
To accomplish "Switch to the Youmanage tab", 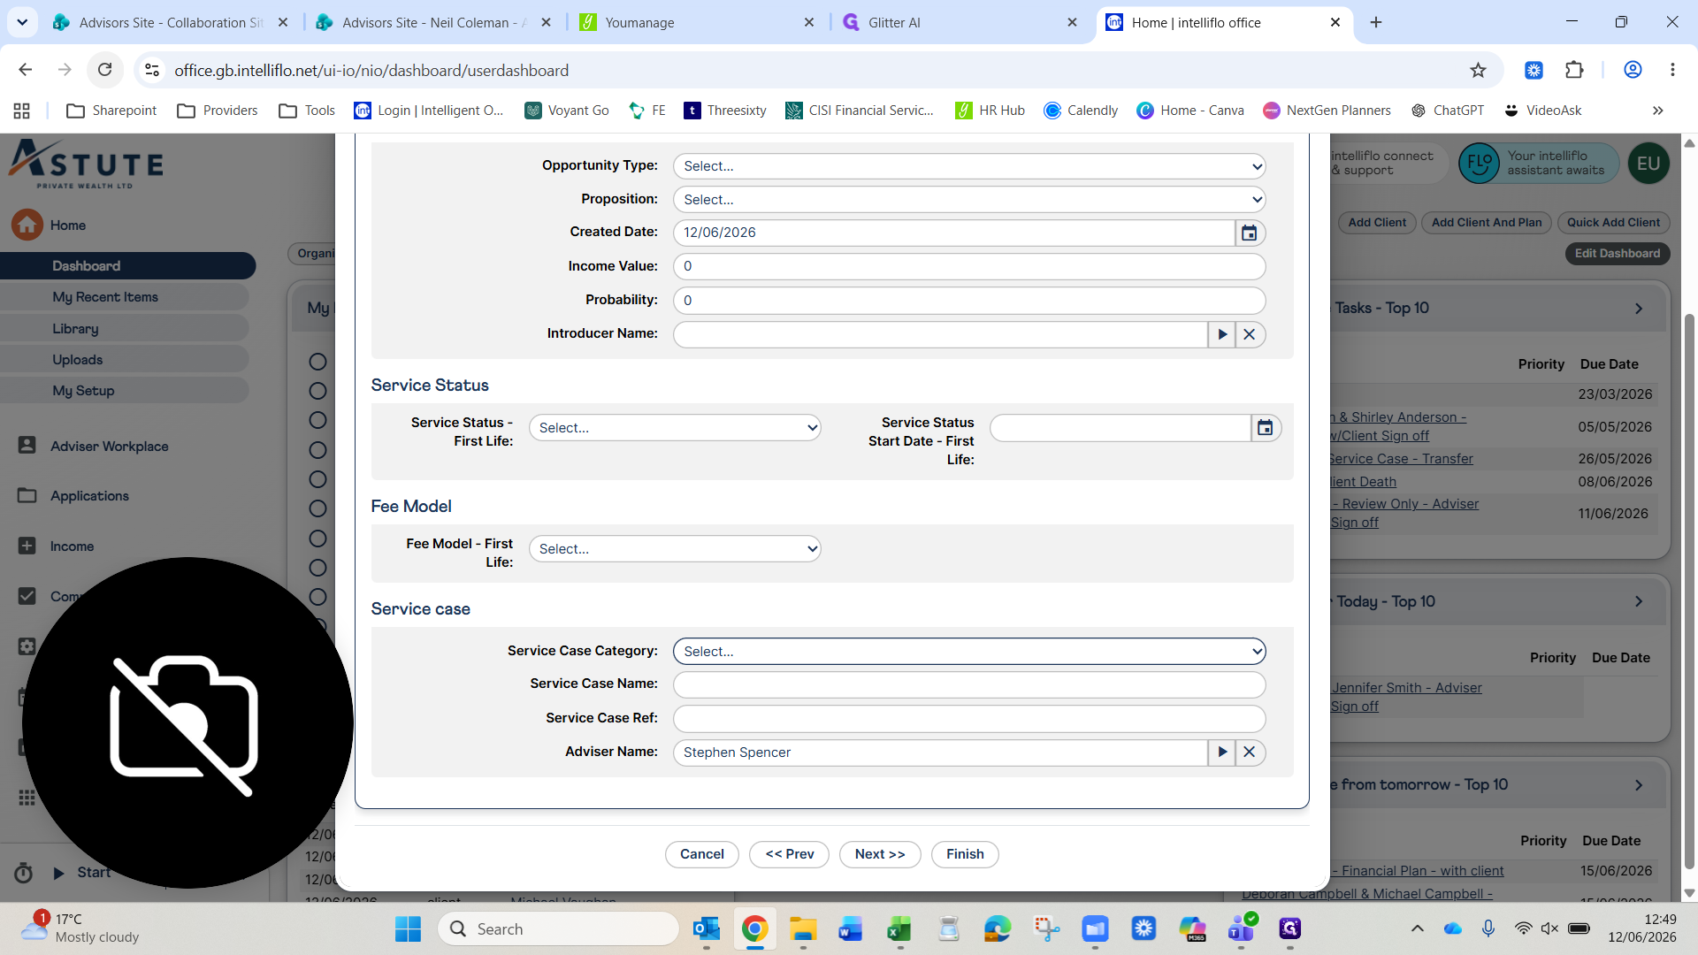I will tap(698, 22).
